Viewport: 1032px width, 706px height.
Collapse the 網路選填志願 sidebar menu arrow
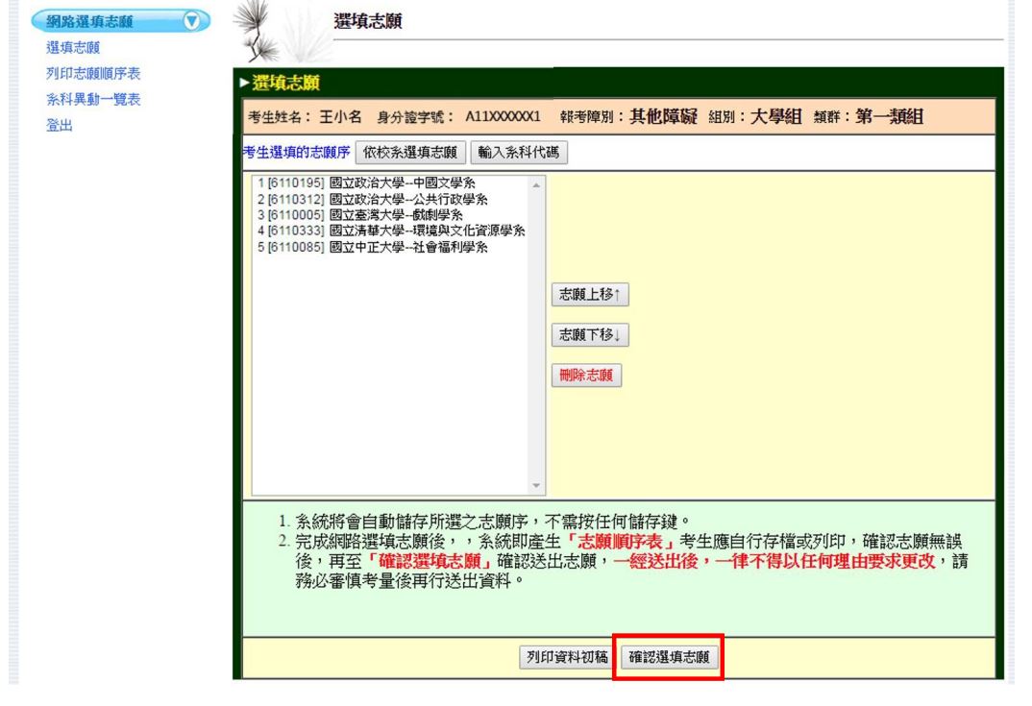(191, 21)
